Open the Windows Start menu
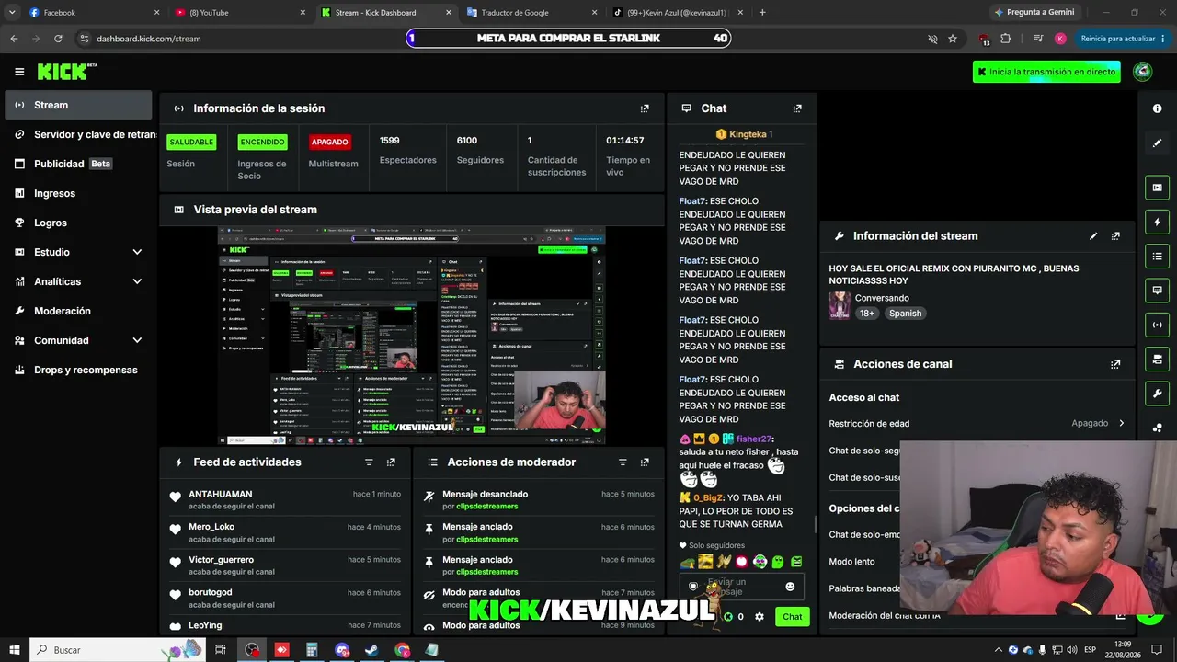 coord(15,650)
